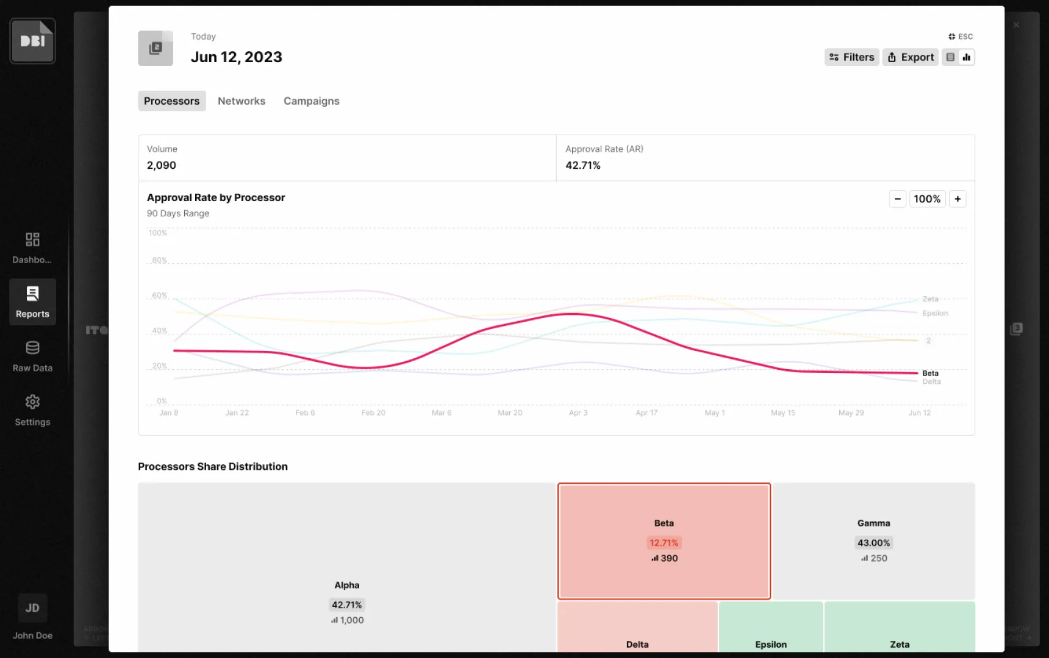Switch to table list view
Viewport: 1049px width, 658px height.
click(950, 57)
